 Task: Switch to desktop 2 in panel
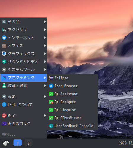[28, 143]
